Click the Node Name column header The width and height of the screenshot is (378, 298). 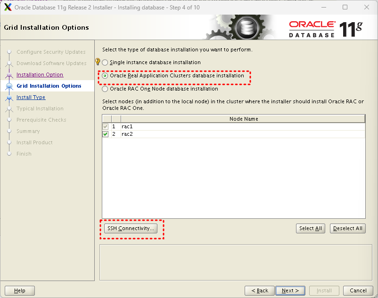pos(243,119)
